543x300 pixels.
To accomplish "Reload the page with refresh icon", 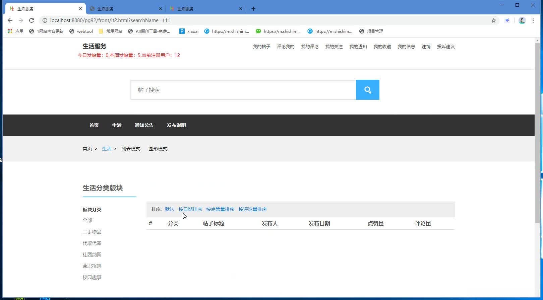I will tap(32, 20).
